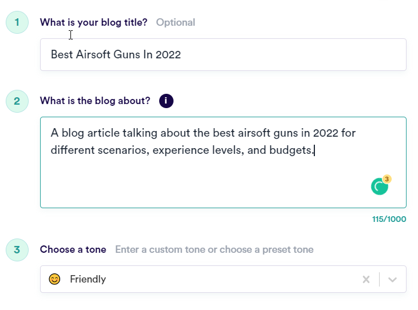
Task: Click the Grammarly suggestion count badge
Action: [387, 179]
